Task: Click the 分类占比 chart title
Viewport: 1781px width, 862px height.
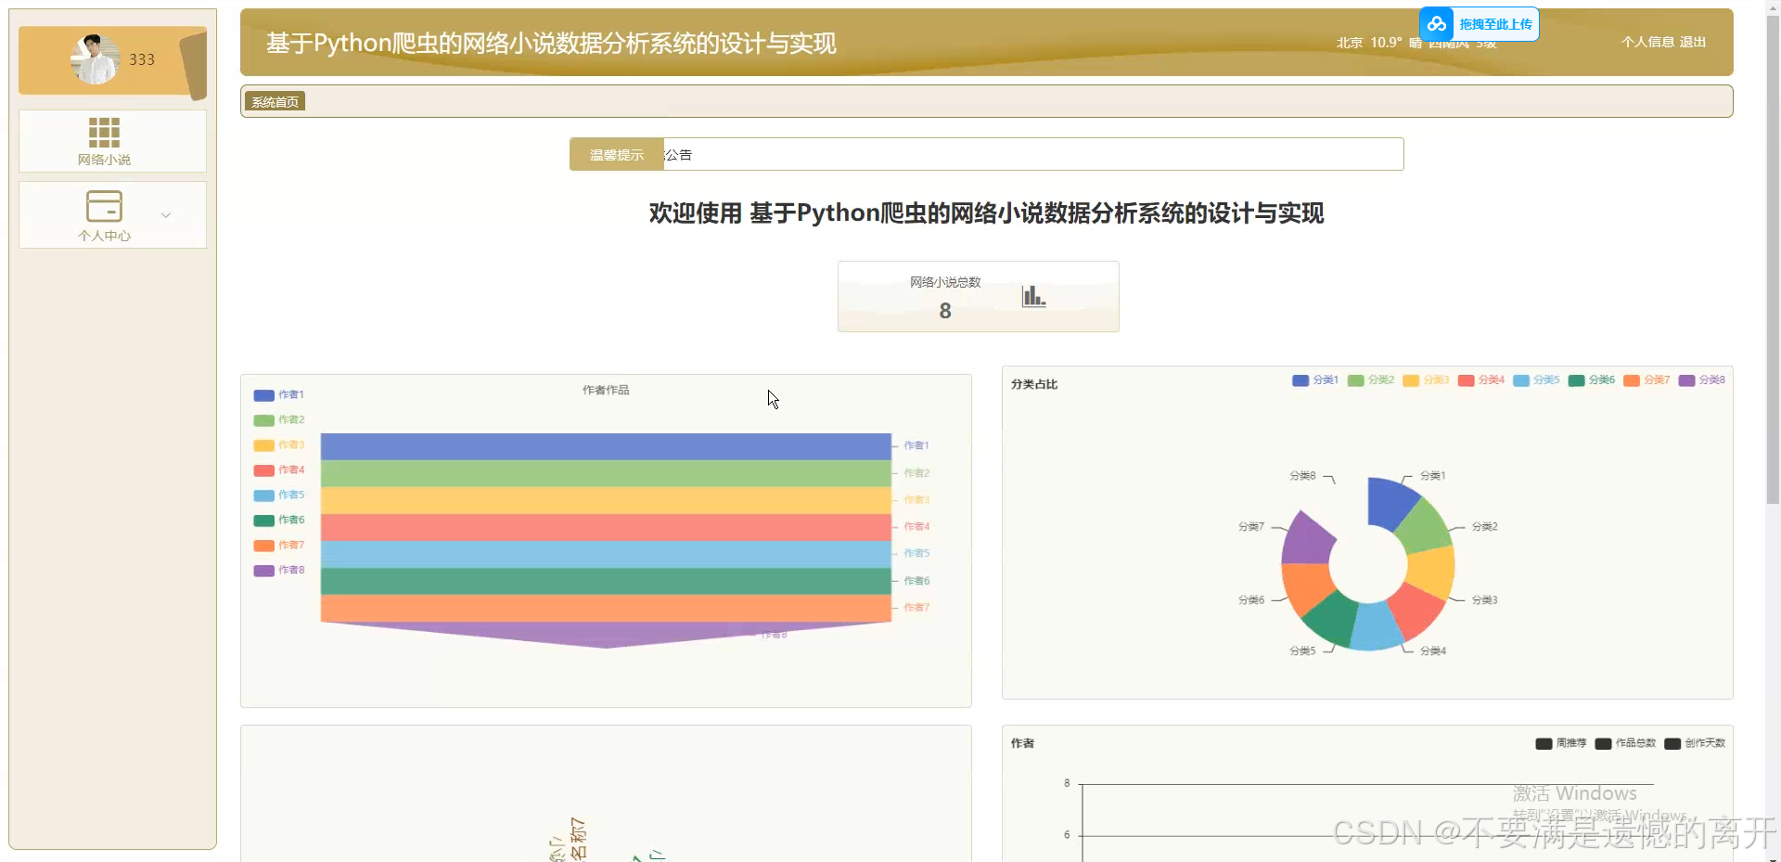Action: pos(1034,384)
